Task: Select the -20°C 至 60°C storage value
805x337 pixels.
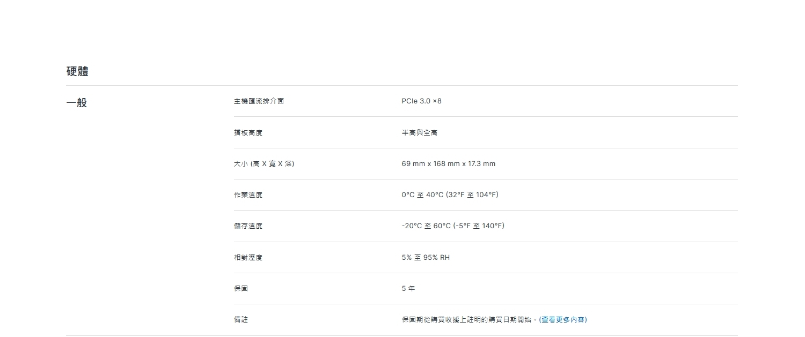Action: (x=426, y=226)
